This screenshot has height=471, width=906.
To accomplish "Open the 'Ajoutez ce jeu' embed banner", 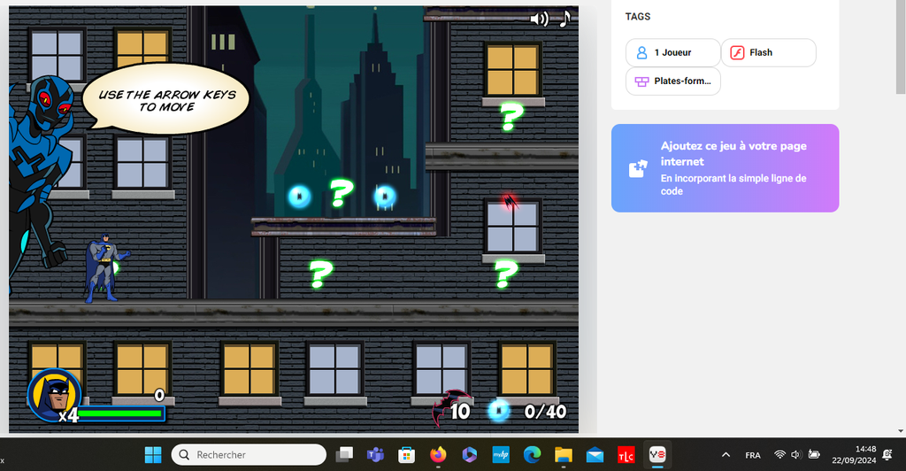I will [725, 168].
